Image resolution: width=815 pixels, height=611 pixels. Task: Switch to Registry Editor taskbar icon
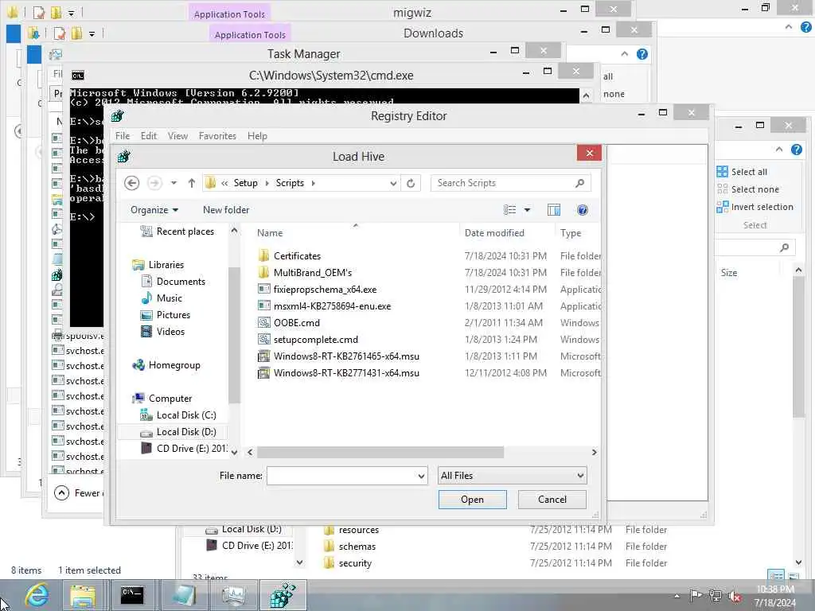click(x=283, y=595)
